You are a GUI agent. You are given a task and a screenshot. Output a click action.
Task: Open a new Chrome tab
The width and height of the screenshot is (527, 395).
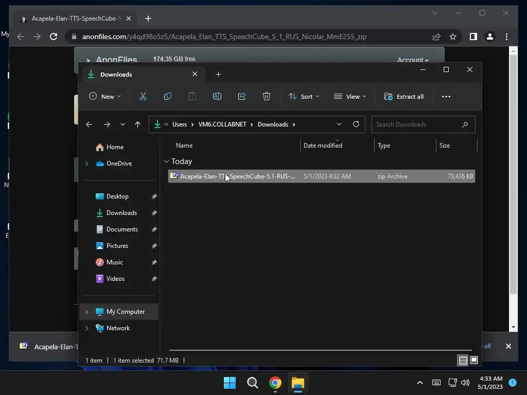tap(148, 19)
